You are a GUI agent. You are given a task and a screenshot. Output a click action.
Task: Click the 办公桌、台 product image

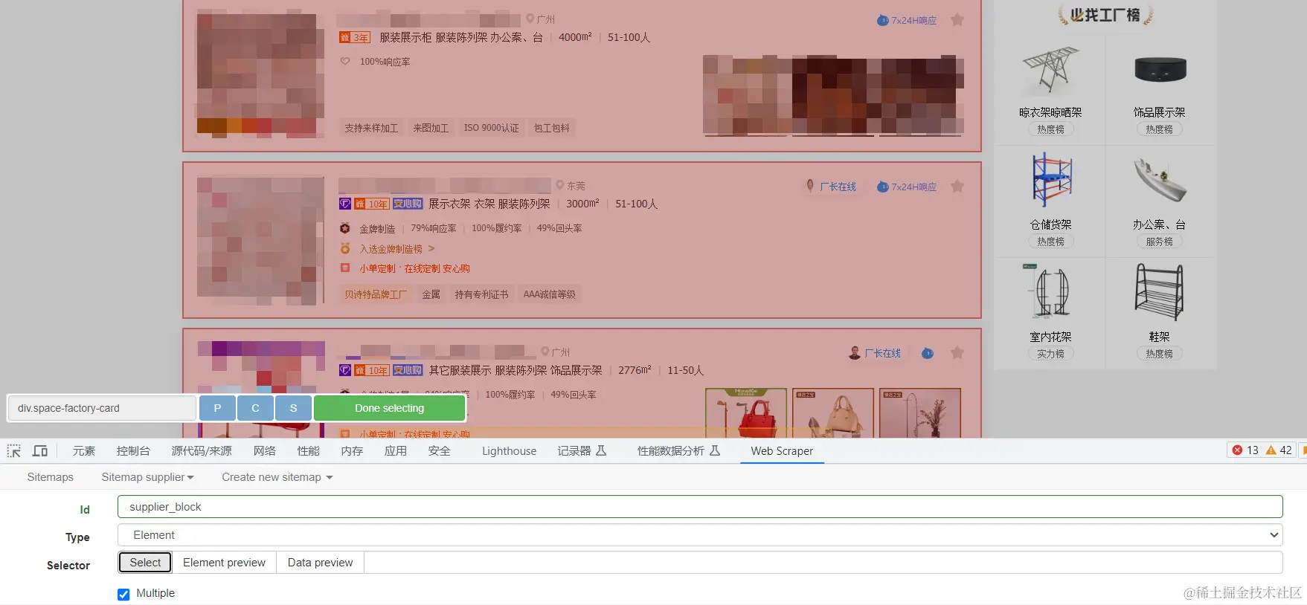(1159, 181)
